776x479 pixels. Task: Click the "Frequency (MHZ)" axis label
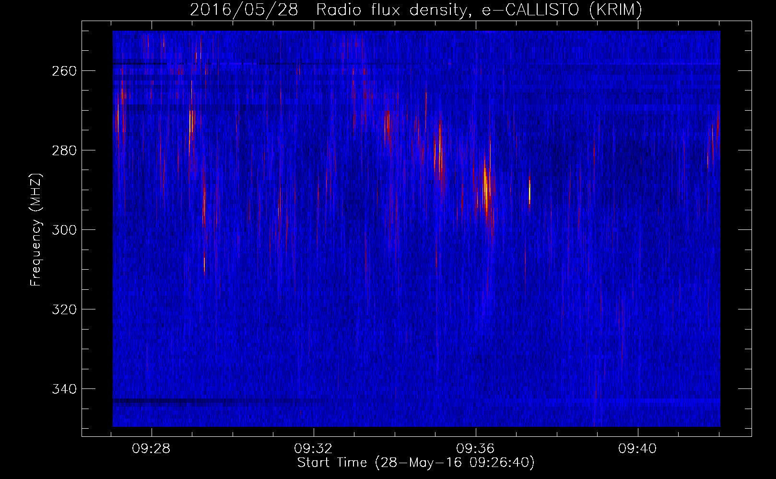click(x=36, y=229)
